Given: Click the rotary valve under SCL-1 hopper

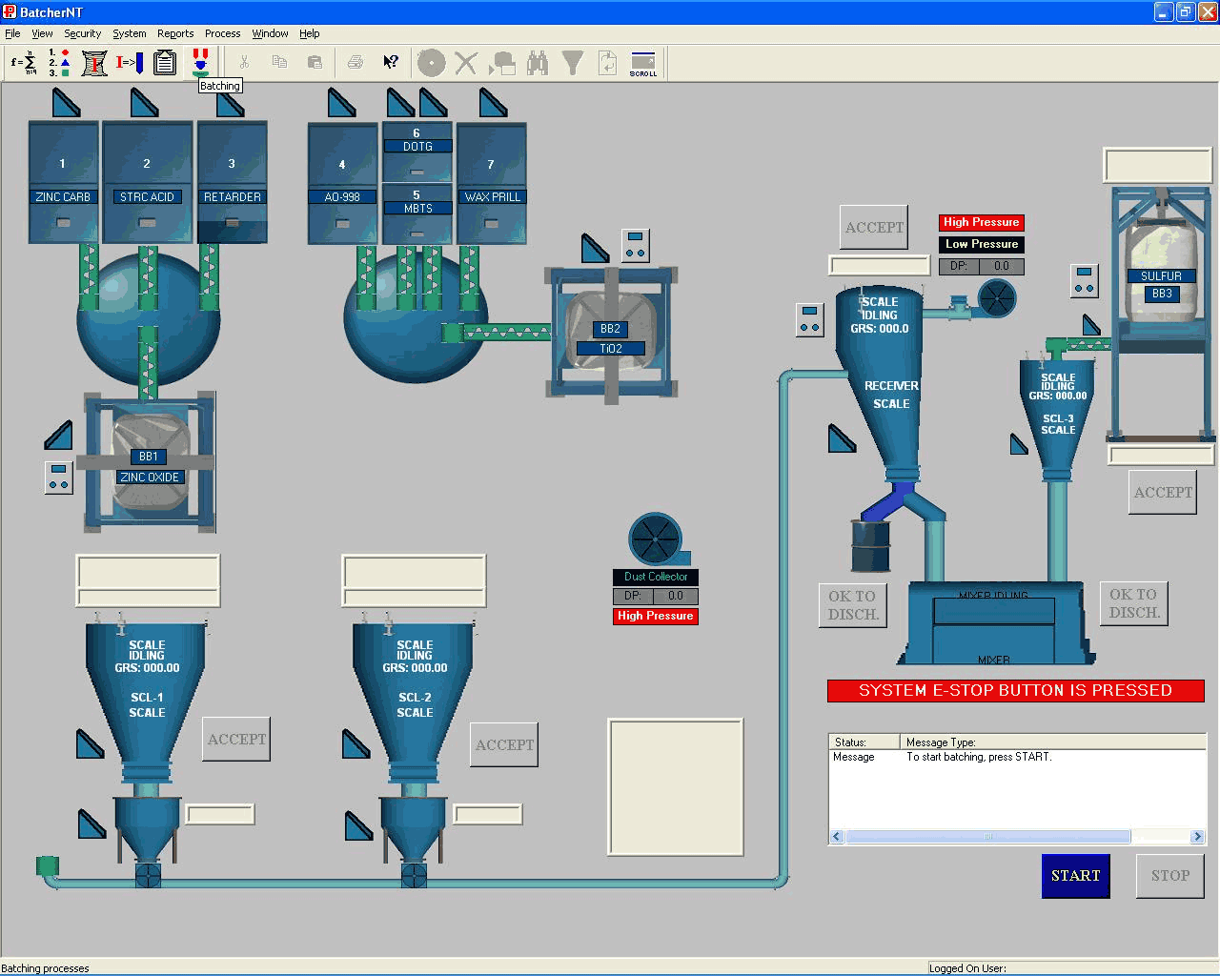Looking at the screenshot, I should coord(148,875).
